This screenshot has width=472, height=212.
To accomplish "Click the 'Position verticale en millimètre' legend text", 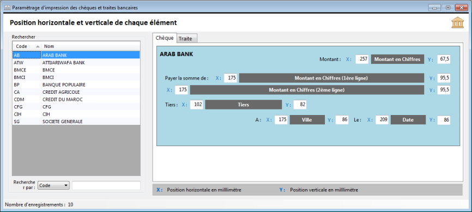I will tap(324, 190).
